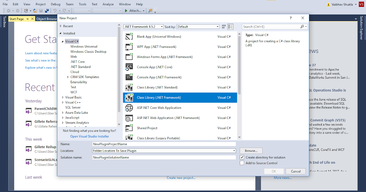The image size is (366, 192).
Task: Open the Visual Studio Installer link
Action: coord(89,136)
